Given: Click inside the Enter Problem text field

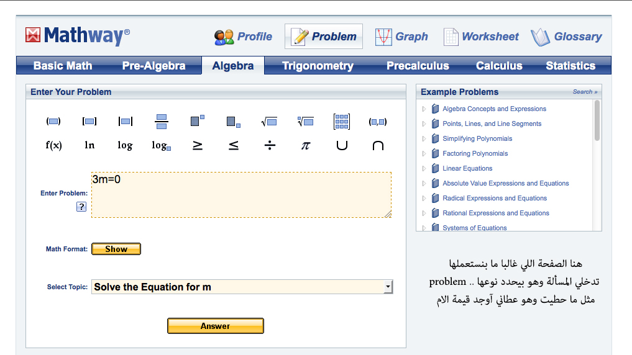Looking at the screenshot, I should coord(241,195).
